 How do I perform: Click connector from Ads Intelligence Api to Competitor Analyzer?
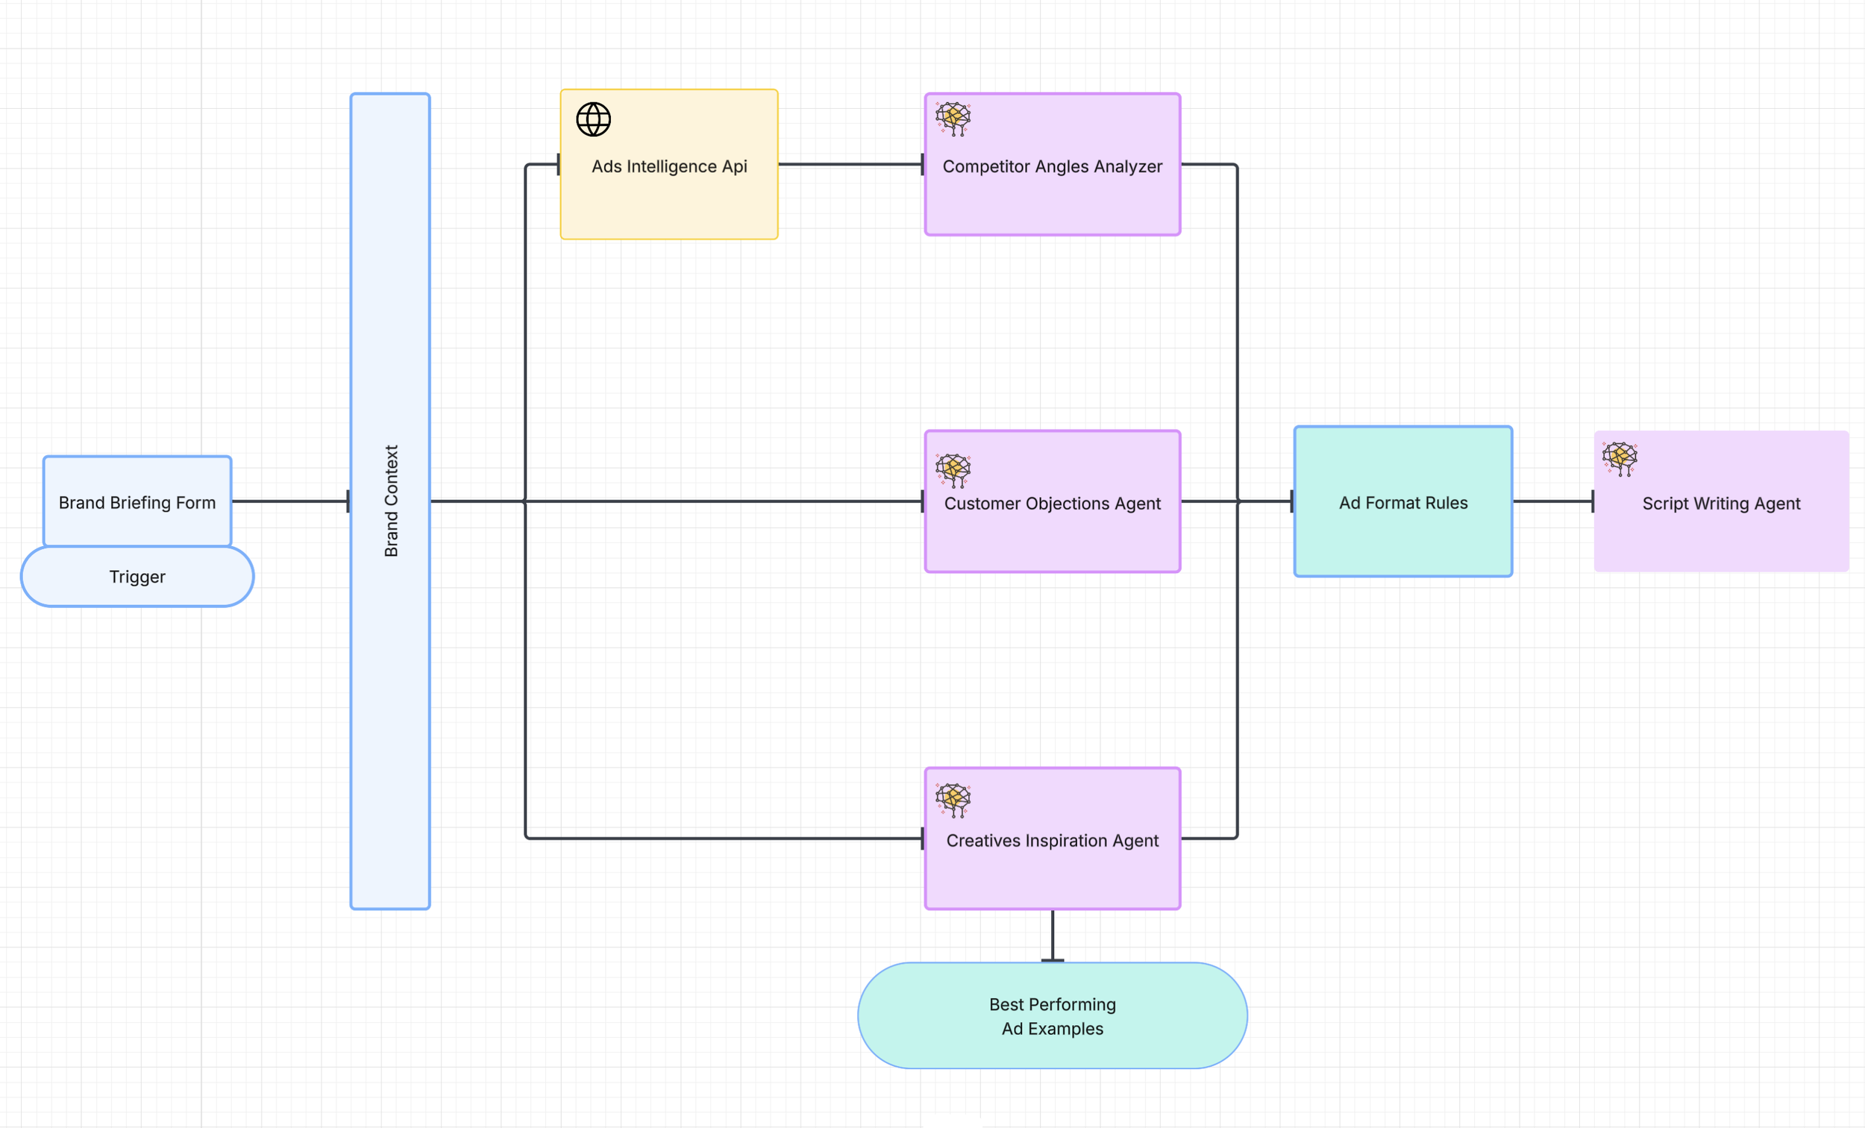pyautogui.click(x=850, y=164)
